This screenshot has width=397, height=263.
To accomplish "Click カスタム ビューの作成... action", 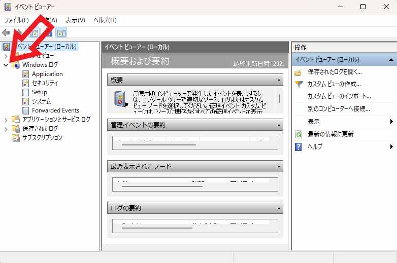I will 334,84.
